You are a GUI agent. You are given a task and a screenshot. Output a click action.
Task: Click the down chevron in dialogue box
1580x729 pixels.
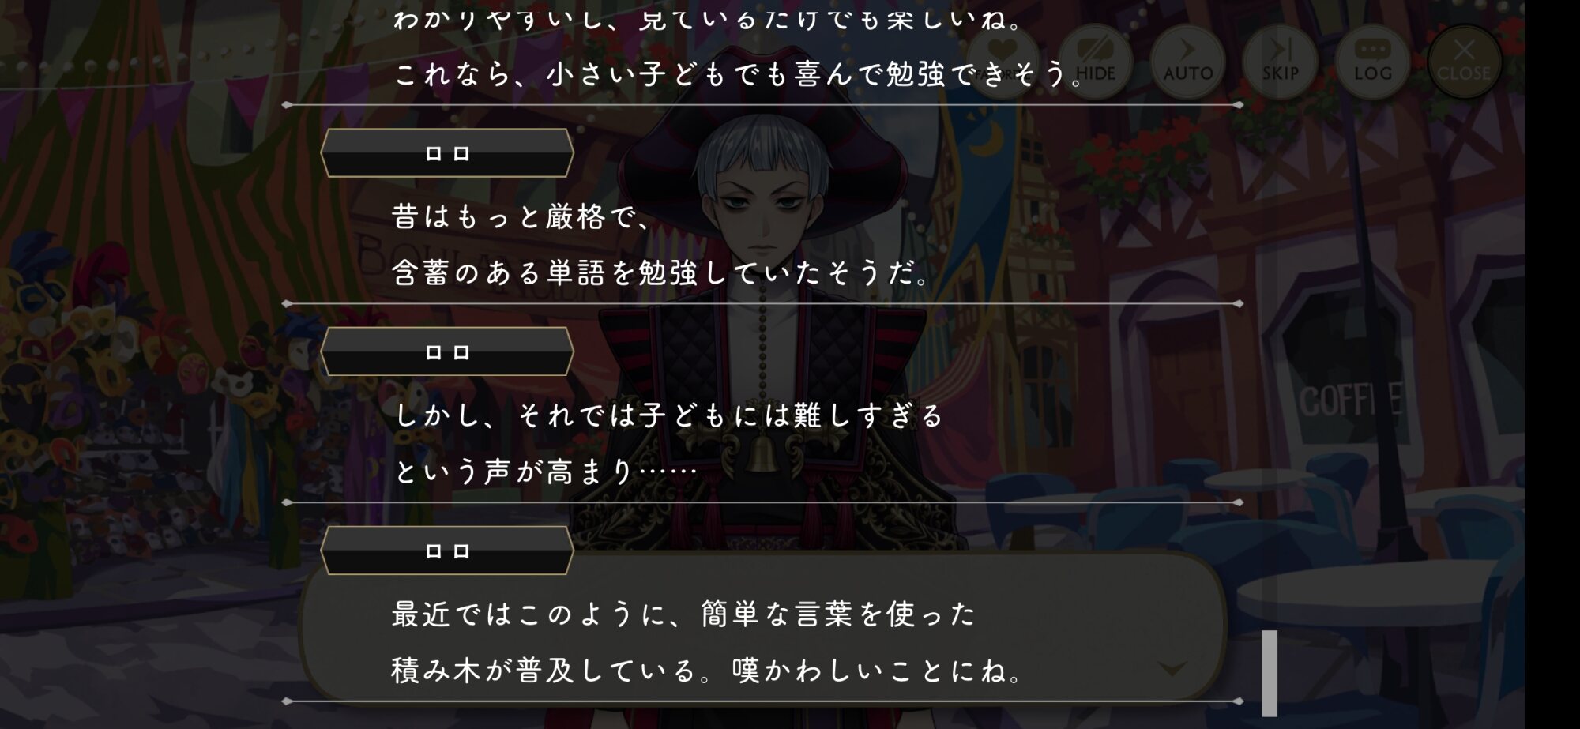tap(1172, 669)
